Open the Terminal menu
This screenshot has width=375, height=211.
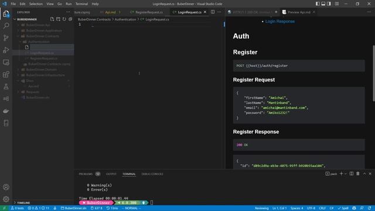(81, 4)
